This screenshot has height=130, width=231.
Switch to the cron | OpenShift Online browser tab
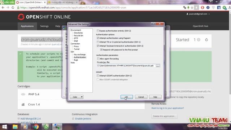click(x=31, y=3)
